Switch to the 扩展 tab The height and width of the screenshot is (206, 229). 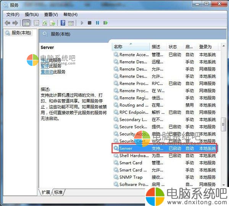tap(46, 192)
